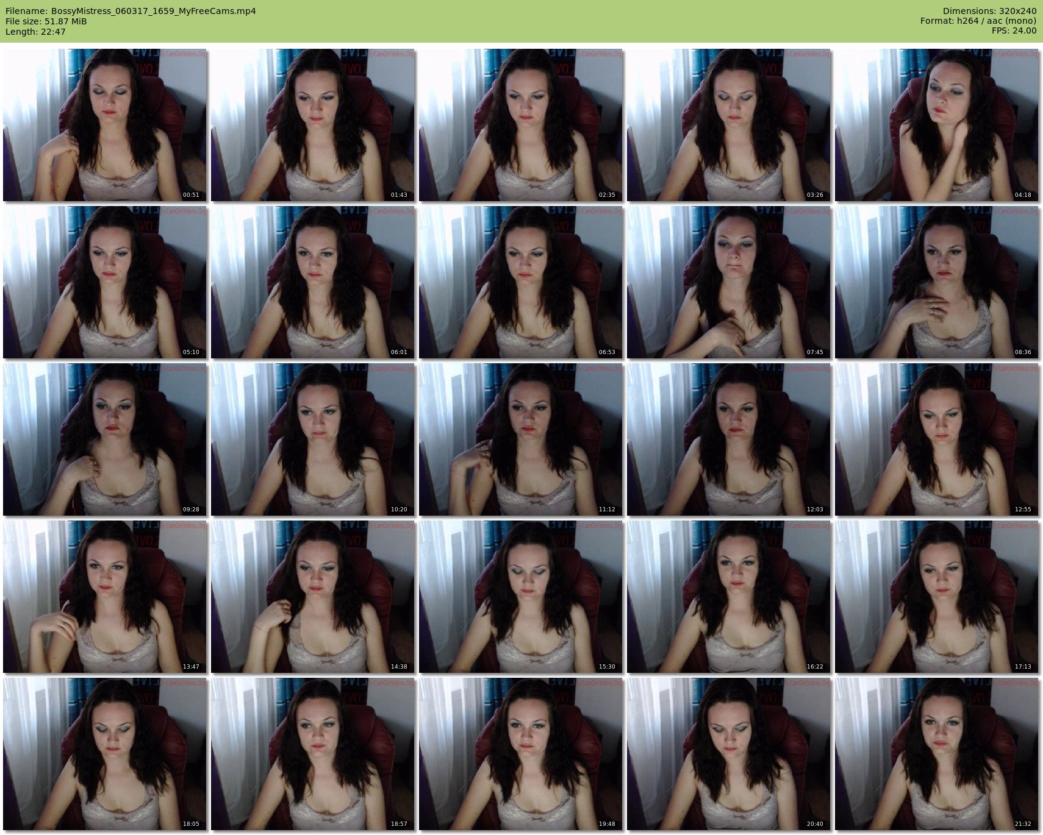Select the frame at 11:12
This screenshot has height=835, width=1043.
point(521,439)
